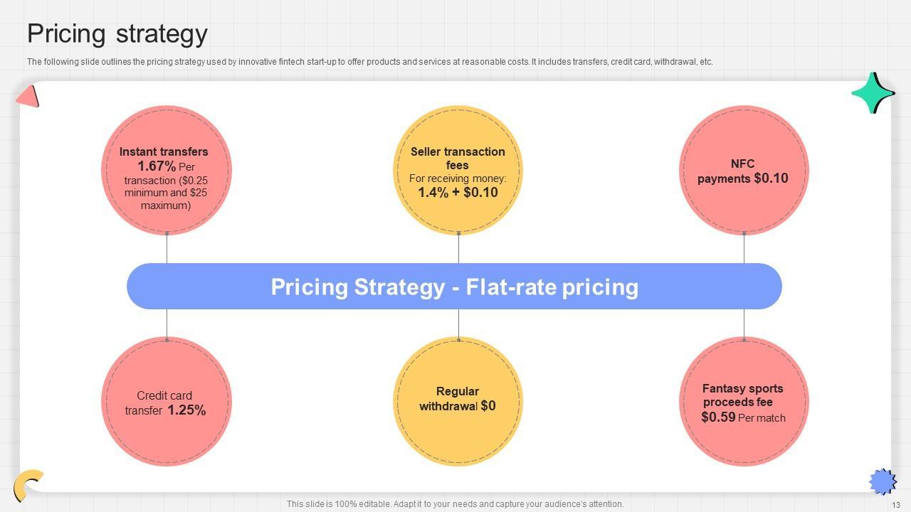The image size is (911, 512).
Task: Click the yellow crescent shape icon
Action: point(26,484)
